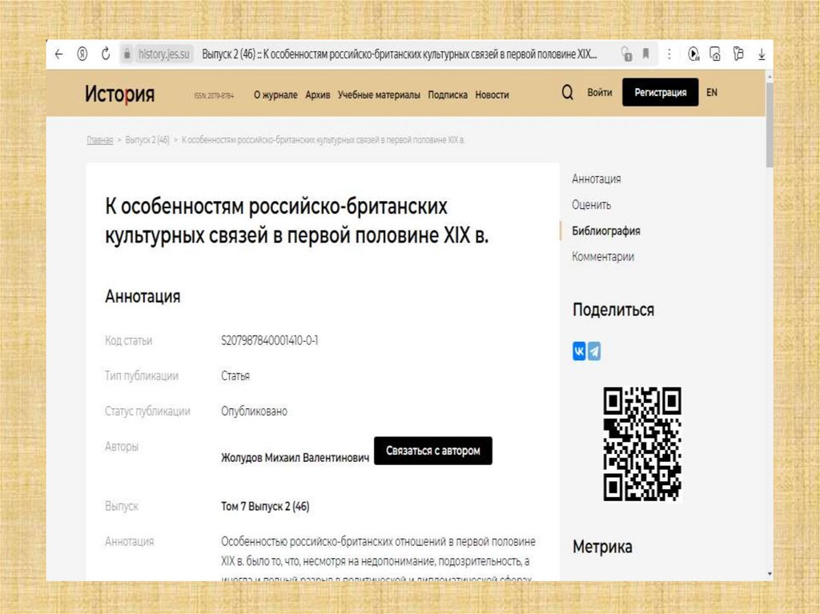This screenshot has height=614, width=820.
Task: Click the browser back arrow
Action: [x=58, y=54]
